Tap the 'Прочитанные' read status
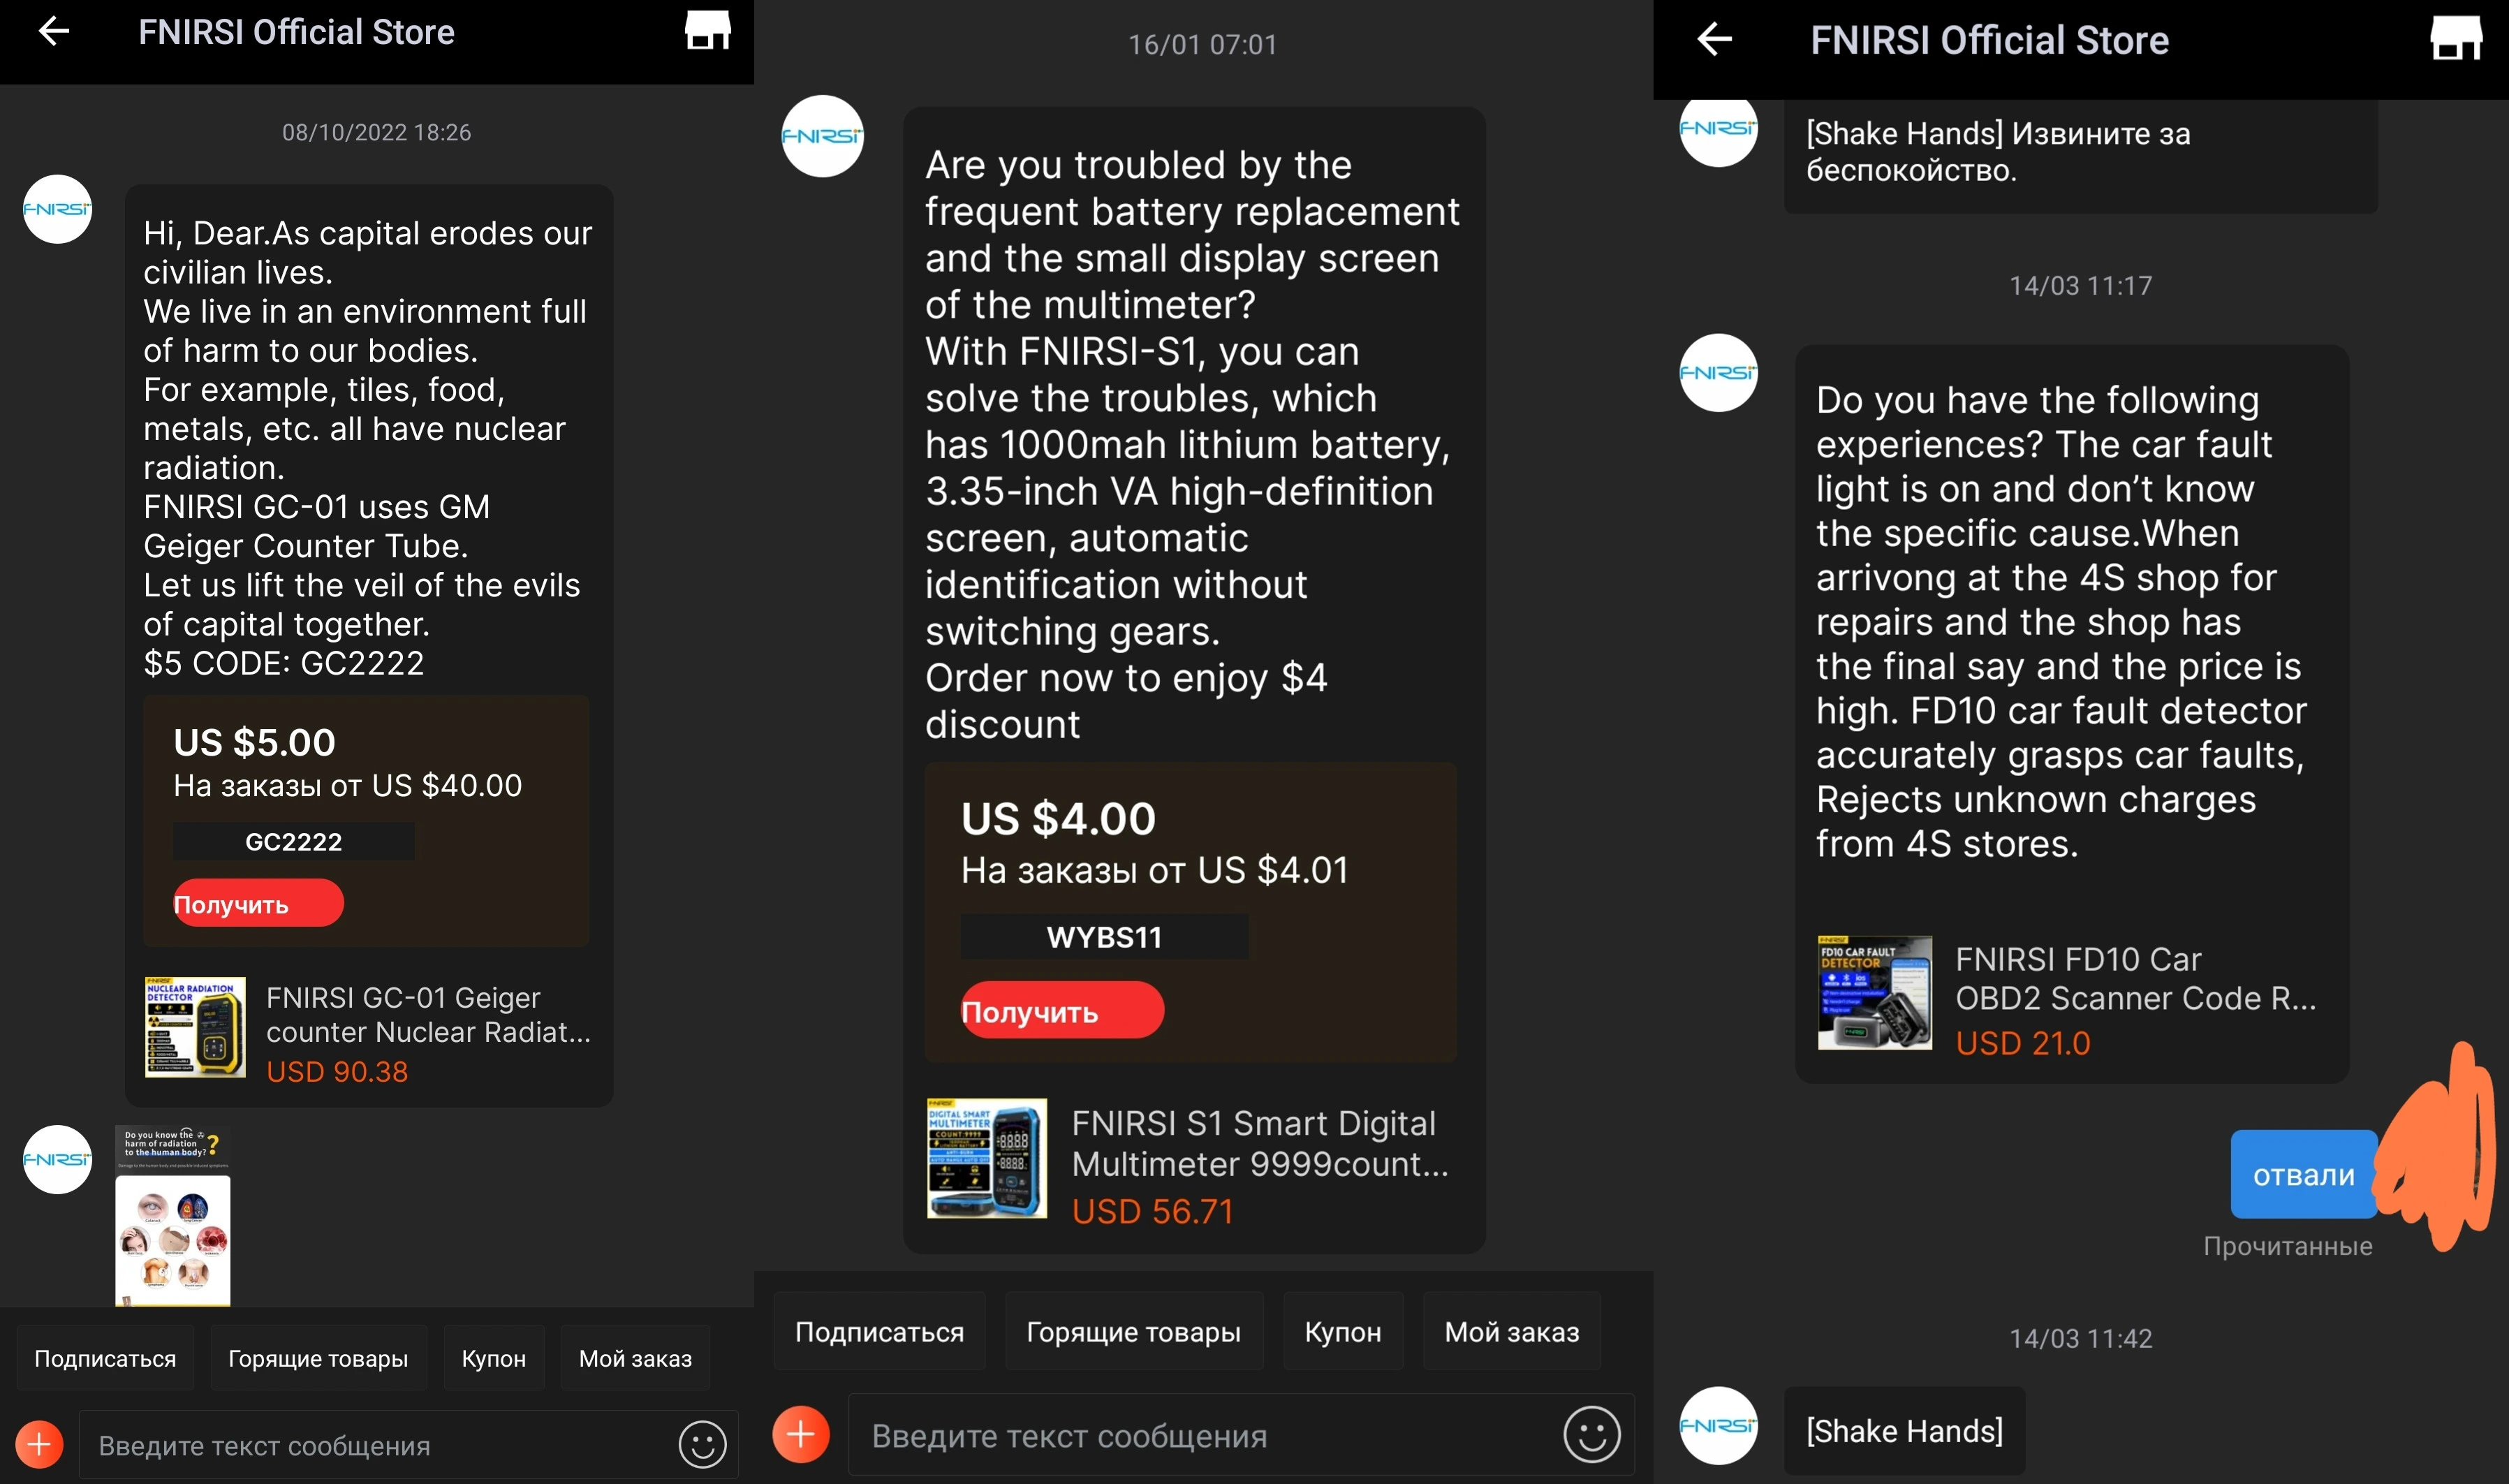Image resolution: width=2509 pixels, height=1484 pixels. click(x=2287, y=1246)
